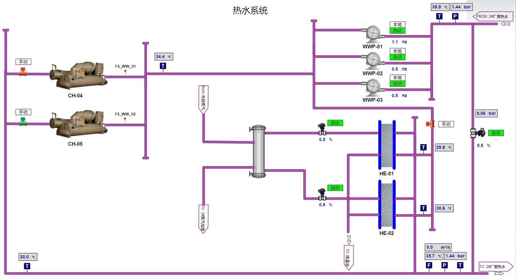Select the CH-05 chiller unit
The width and height of the screenshot is (516, 278).
pos(77,124)
